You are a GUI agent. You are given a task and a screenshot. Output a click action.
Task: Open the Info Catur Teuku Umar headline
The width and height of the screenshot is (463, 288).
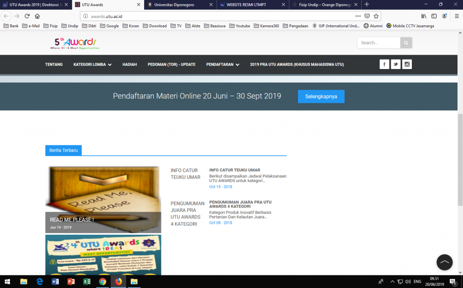click(x=234, y=170)
